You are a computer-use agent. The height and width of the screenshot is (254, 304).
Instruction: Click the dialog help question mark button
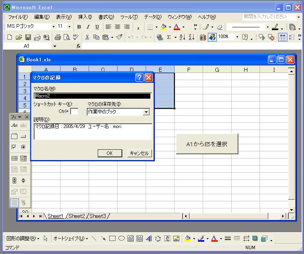(139, 77)
